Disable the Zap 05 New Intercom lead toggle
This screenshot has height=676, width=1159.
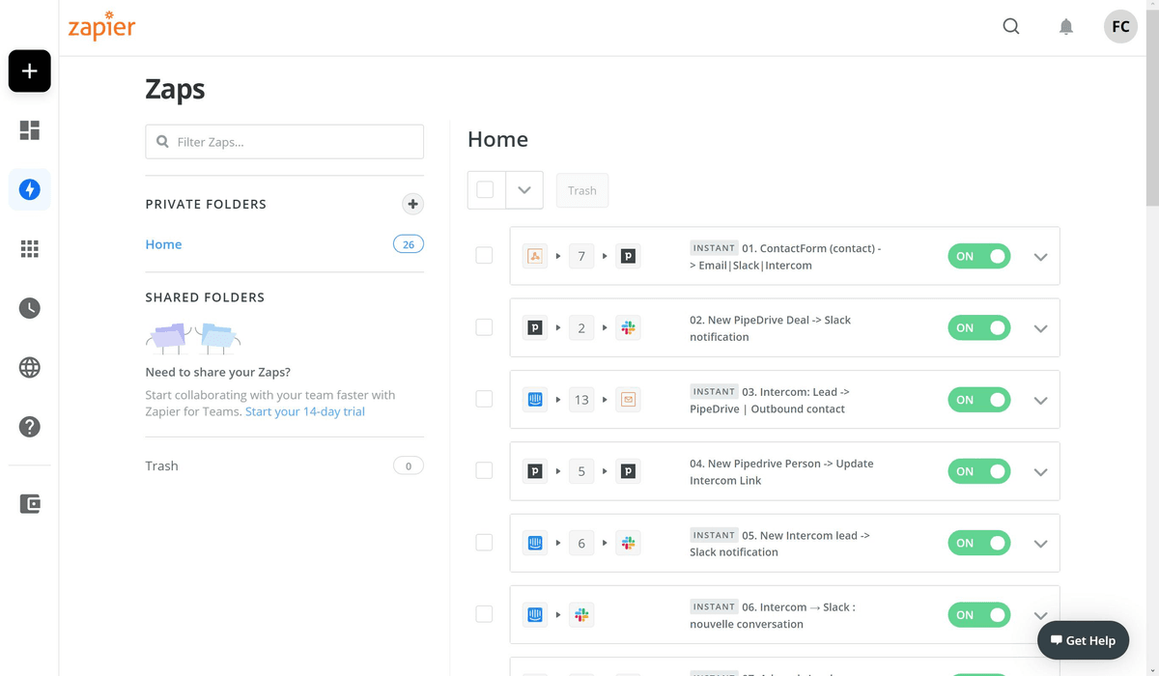(978, 543)
